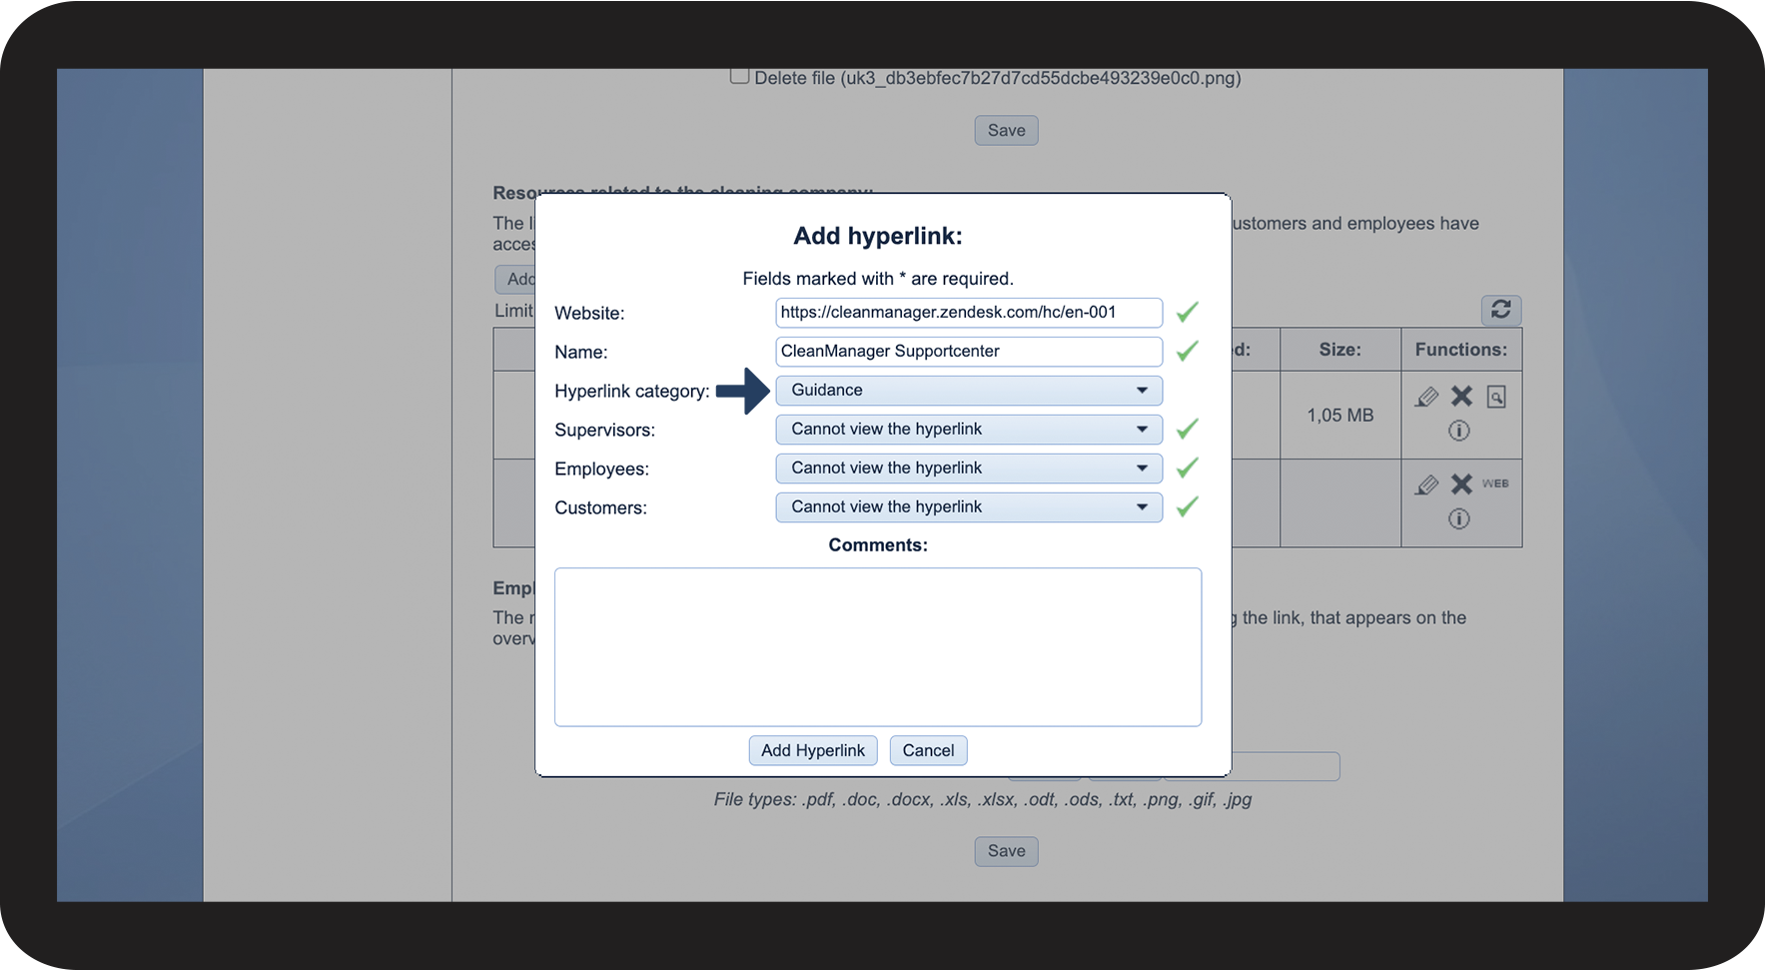Open the Employees visibility dropdown
Viewport: 1765px width, 970px height.
click(968, 469)
